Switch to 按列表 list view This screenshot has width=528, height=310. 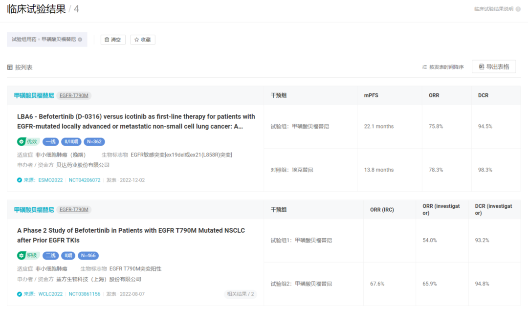(x=20, y=67)
